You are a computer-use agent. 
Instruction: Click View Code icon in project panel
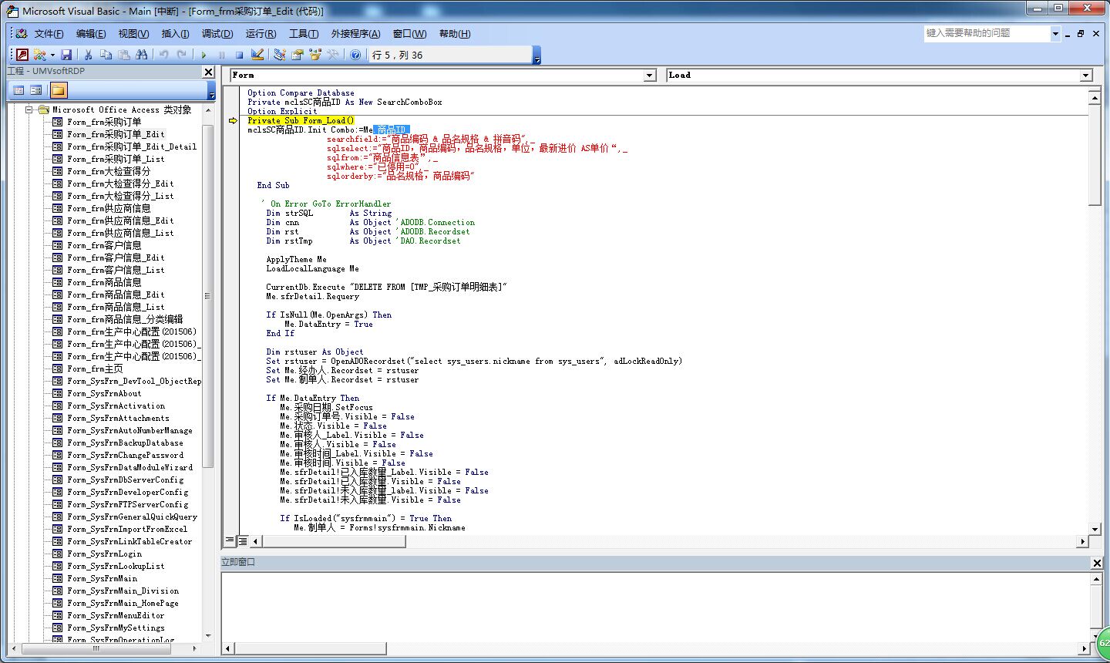coord(19,90)
